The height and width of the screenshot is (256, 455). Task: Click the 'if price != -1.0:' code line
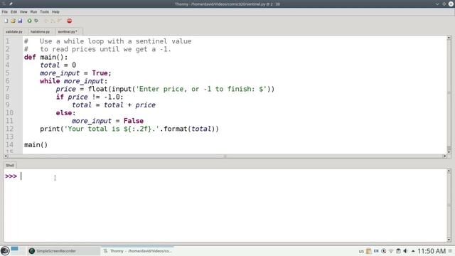click(90, 97)
